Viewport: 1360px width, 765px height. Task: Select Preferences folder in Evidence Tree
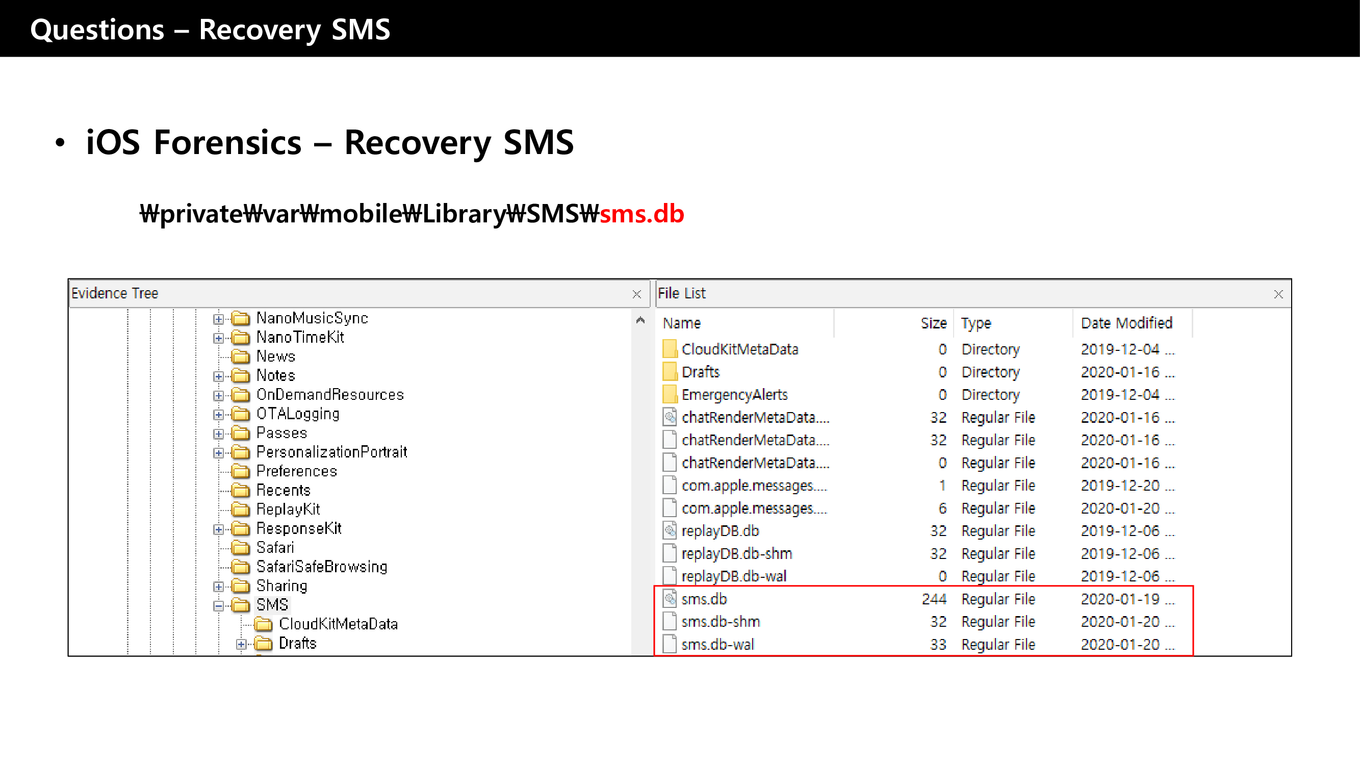pos(296,471)
